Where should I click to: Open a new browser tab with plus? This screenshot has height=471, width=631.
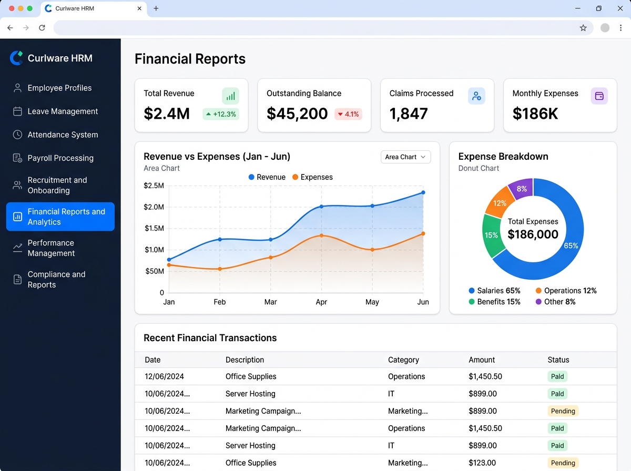click(156, 8)
